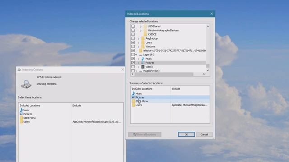Expand the Windows folder node

point(139,47)
